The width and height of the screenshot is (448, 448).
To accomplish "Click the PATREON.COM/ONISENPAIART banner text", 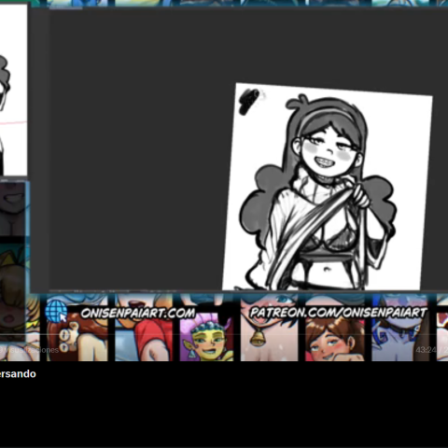I will pos(338,313).
